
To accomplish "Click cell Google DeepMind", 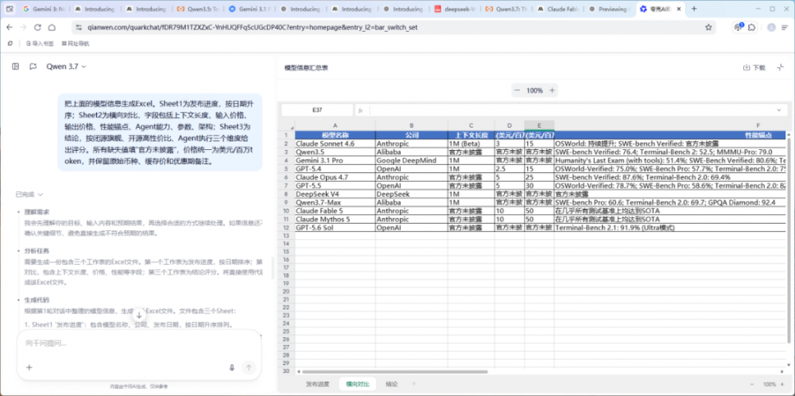I will [x=412, y=160].
